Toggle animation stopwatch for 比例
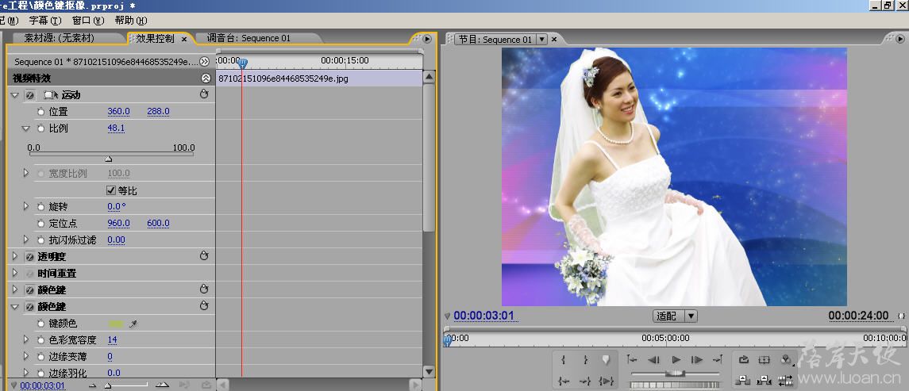This screenshot has width=909, height=391. coord(40,128)
